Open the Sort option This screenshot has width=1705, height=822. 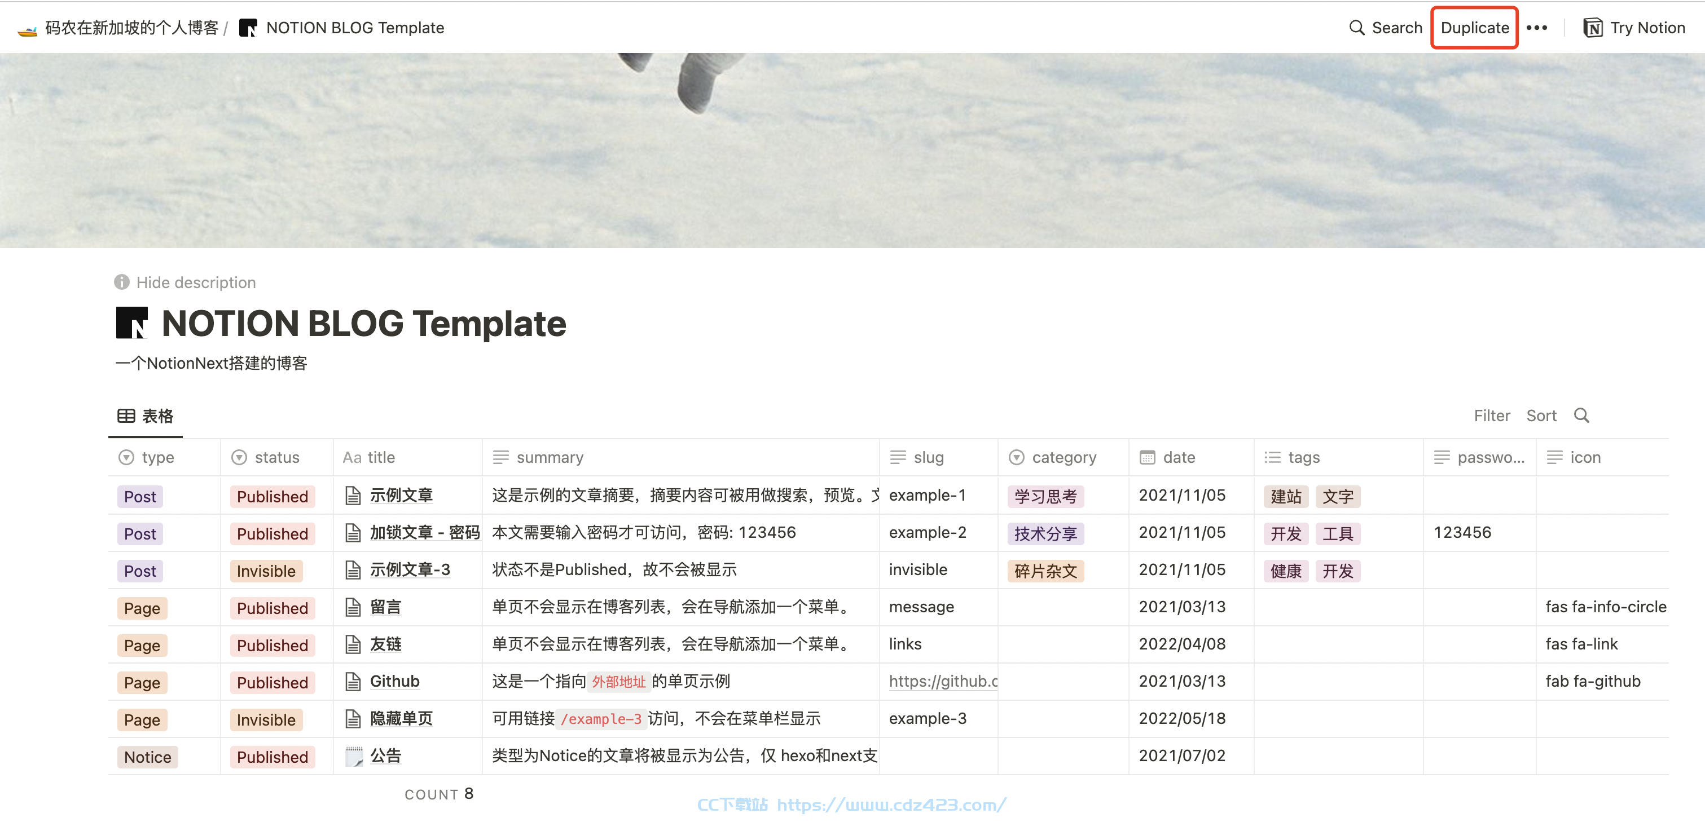point(1541,416)
